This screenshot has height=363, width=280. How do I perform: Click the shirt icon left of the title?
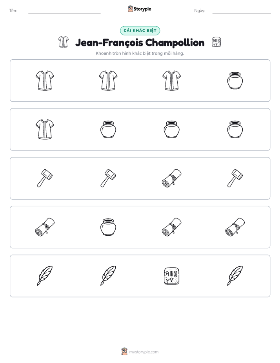point(63,42)
